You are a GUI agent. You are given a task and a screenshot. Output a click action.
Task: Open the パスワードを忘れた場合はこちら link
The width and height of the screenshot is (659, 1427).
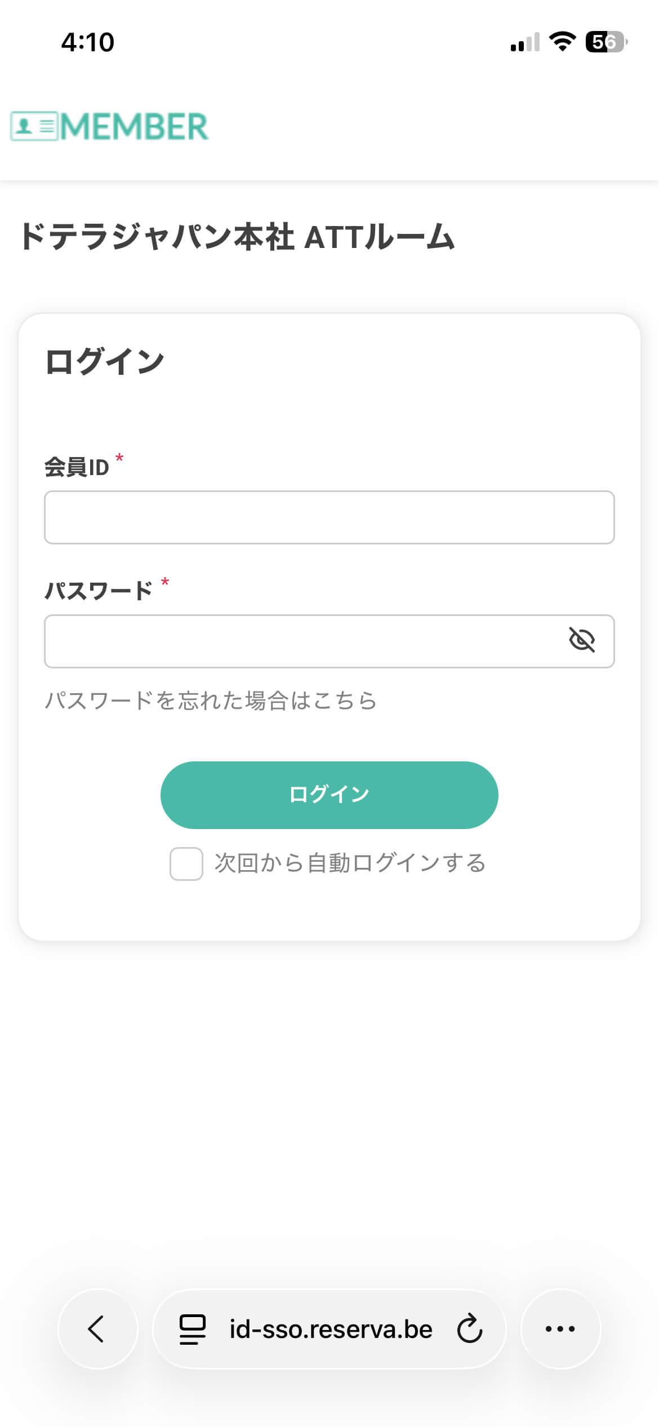[211, 701]
